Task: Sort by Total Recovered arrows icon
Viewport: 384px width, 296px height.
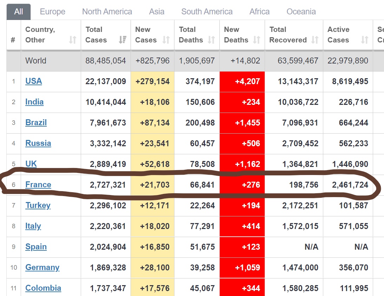Action: point(315,40)
